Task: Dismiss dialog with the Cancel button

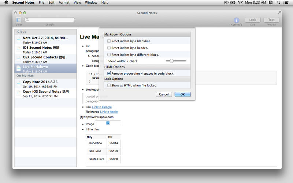Action: (x=164, y=94)
